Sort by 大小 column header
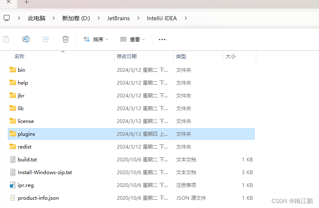The width and height of the screenshot is (319, 208). pos(231,57)
